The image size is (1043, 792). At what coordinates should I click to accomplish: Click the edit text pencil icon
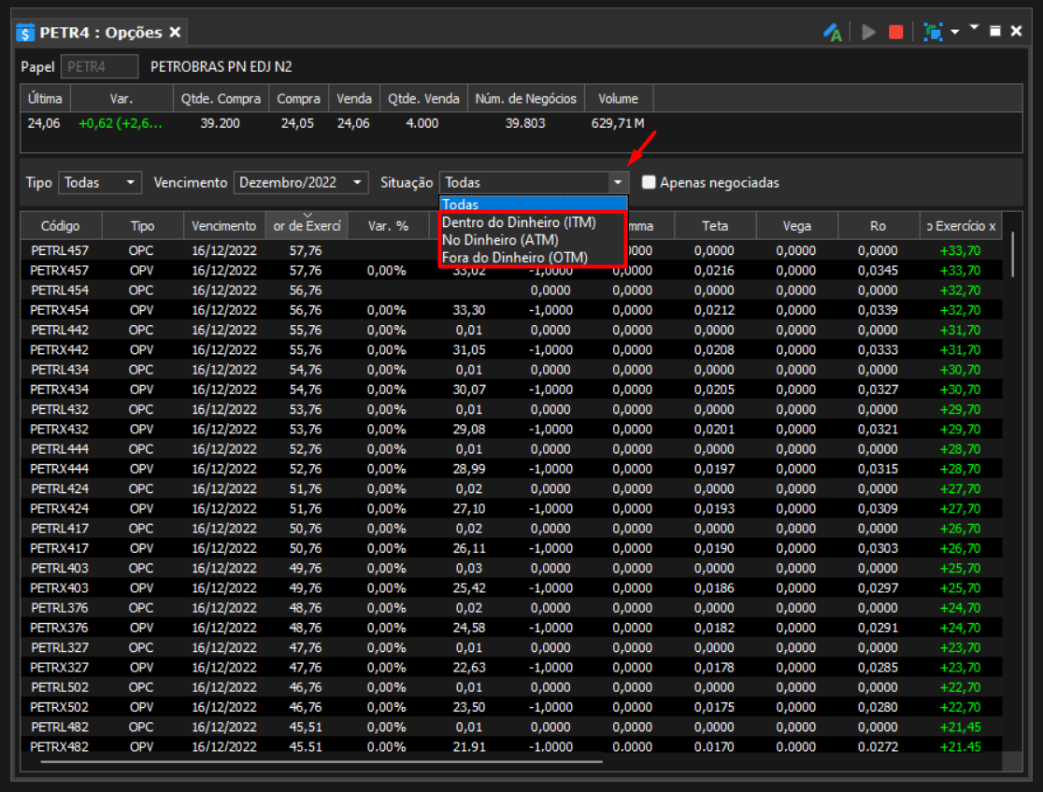pyautogui.click(x=832, y=32)
